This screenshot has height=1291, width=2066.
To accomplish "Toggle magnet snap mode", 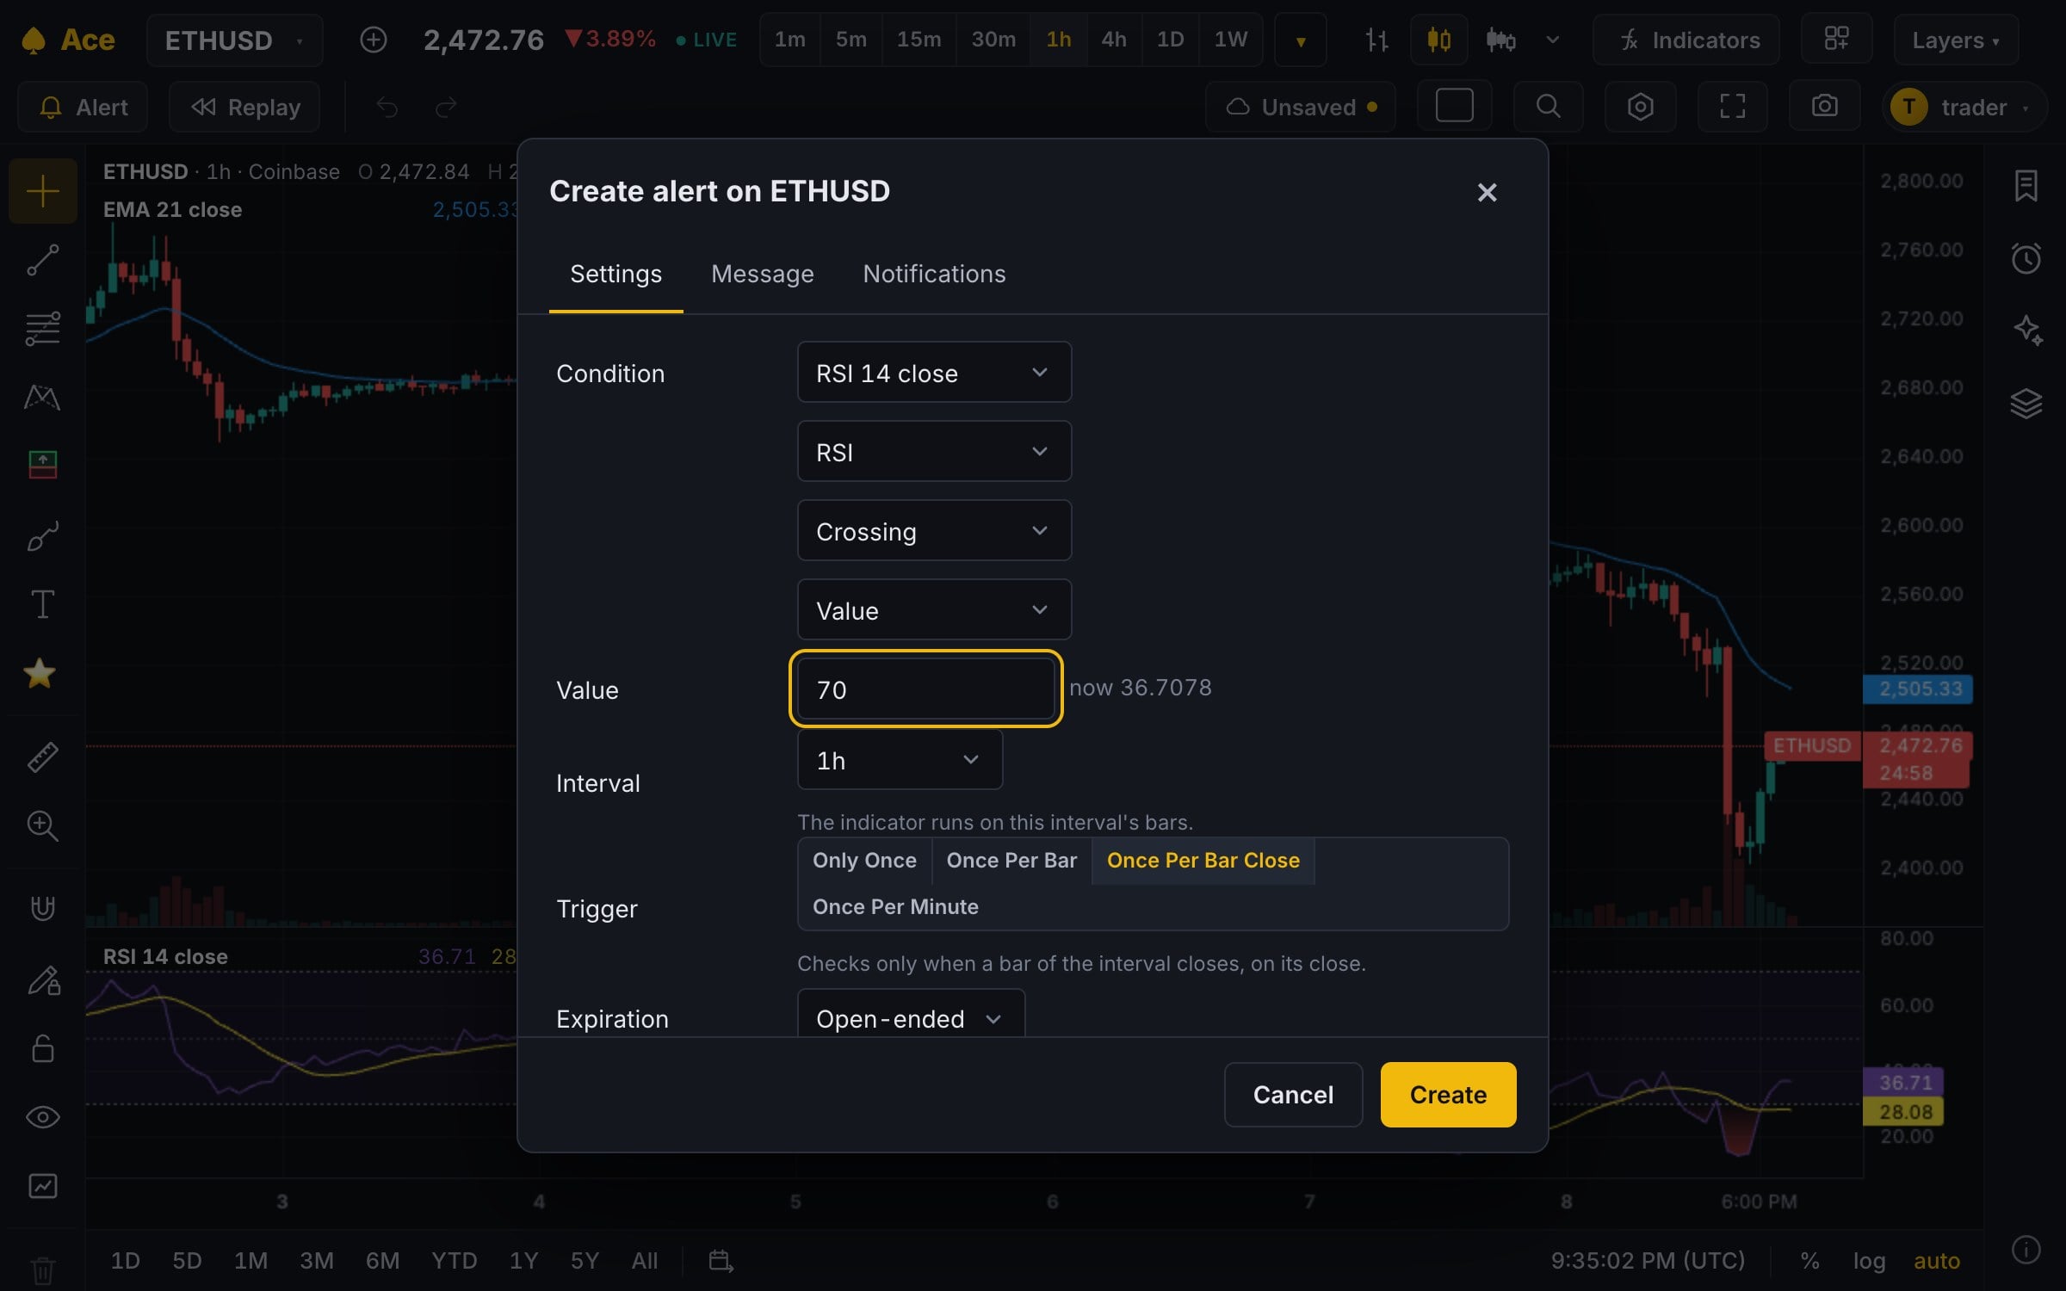I will pyautogui.click(x=42, y=909).
